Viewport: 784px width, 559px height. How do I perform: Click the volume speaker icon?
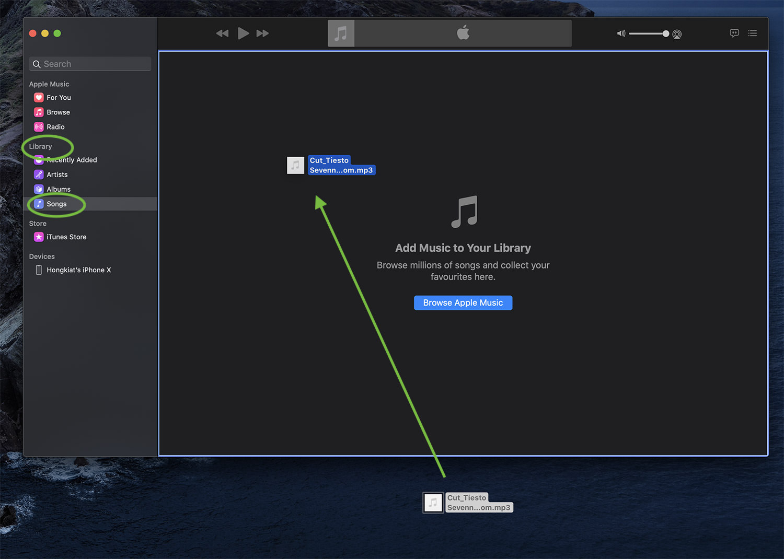click(x=621, y=33)
